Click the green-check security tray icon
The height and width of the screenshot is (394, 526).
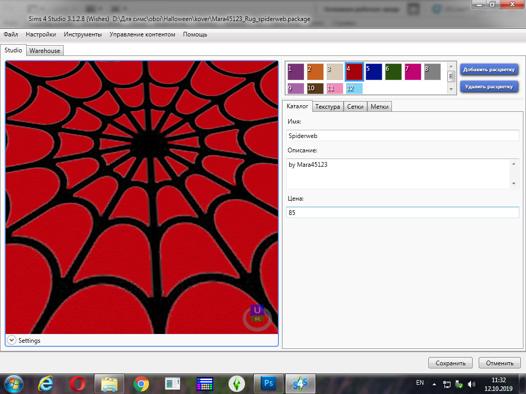(x=459, y=384)
